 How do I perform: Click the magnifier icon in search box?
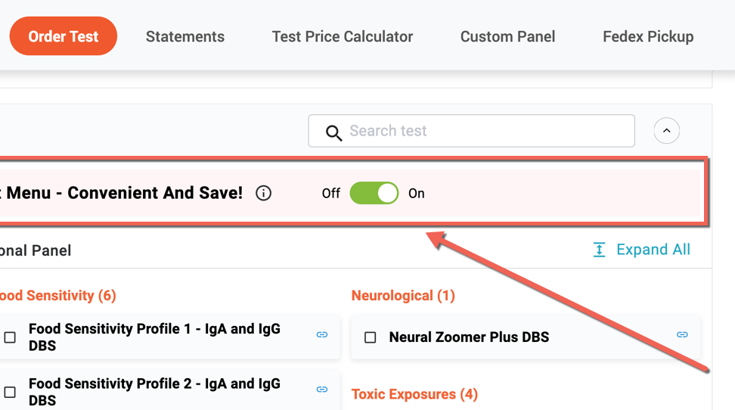point(333,132)
